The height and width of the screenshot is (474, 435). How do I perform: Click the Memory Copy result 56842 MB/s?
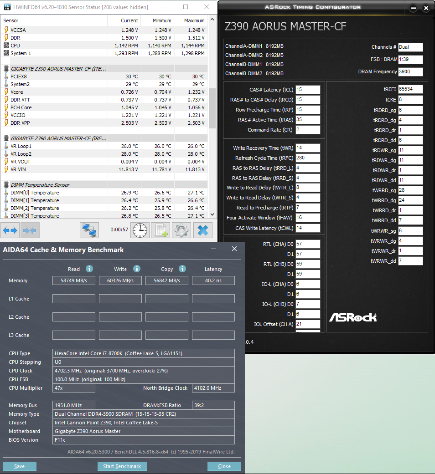click(x=167, y=280)
